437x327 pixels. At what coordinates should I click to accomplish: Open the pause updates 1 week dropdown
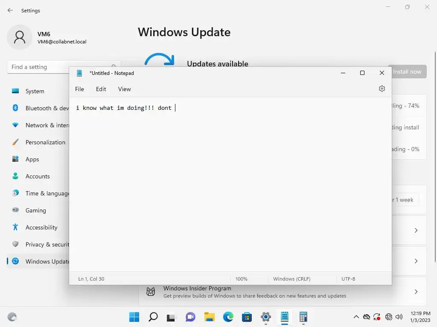(405, 200)
